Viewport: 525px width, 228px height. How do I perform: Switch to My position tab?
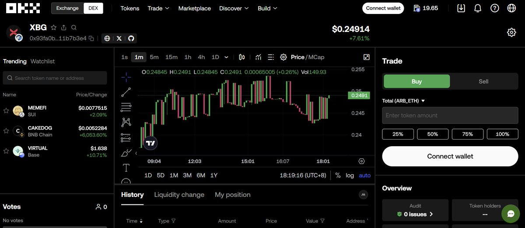coord(233,195)
